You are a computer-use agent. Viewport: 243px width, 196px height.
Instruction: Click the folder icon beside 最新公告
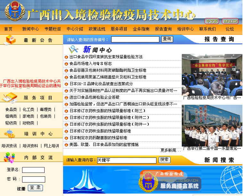pos(10,40)
